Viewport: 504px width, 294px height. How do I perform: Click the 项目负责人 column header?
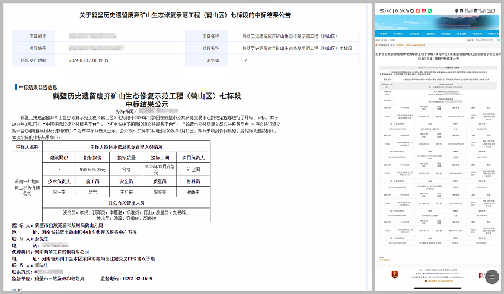[193, 158]
